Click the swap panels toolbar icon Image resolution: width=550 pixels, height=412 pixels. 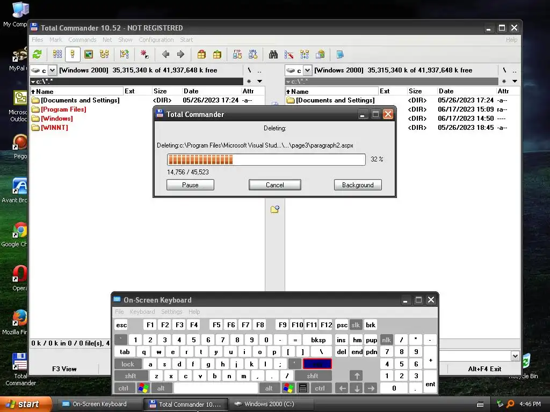pyautogui.click(x=124, y=54)
